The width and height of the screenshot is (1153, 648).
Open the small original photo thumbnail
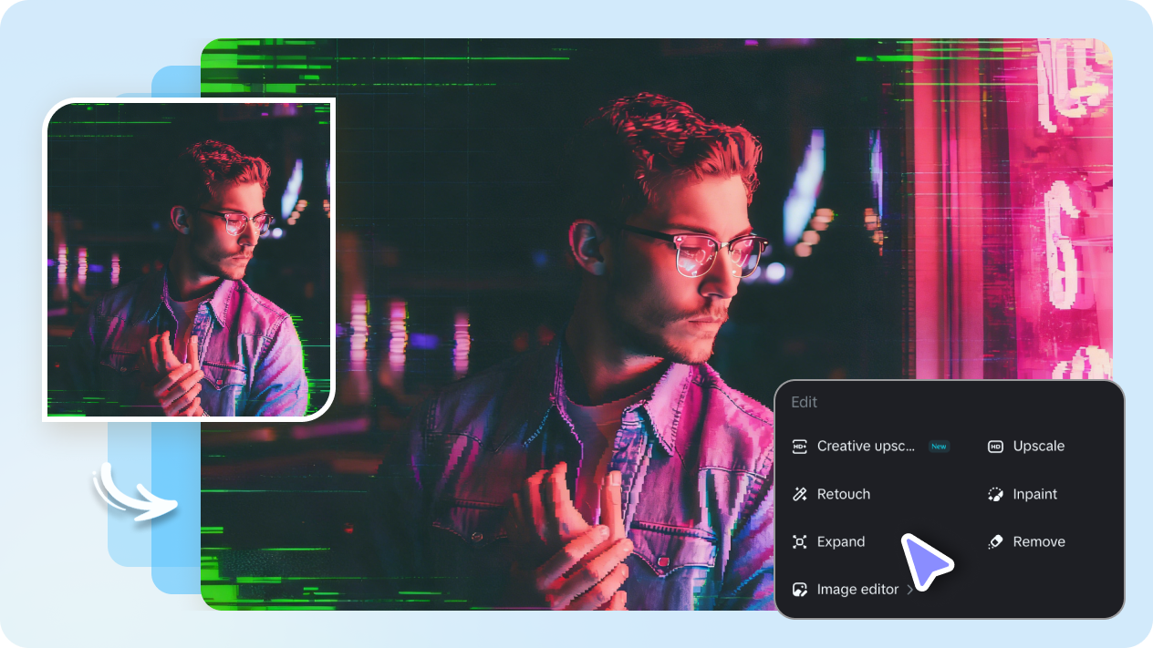pyautogui.click(x=190, y=260)
